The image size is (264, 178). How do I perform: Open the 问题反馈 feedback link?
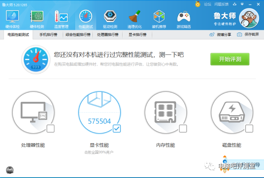(221, 4)
